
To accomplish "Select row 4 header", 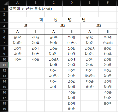I will pos(4,26).
